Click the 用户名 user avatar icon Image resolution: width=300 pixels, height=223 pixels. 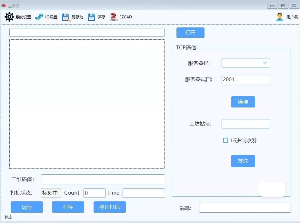[x=280, y=17]
